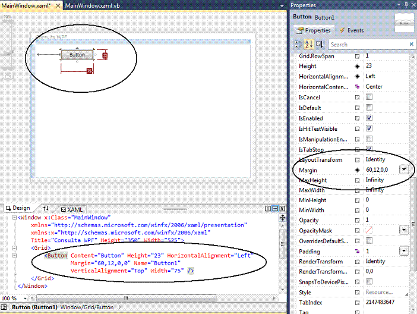Switch to the XAML tab
The image size is (417, 314).
tap(72, 209)
